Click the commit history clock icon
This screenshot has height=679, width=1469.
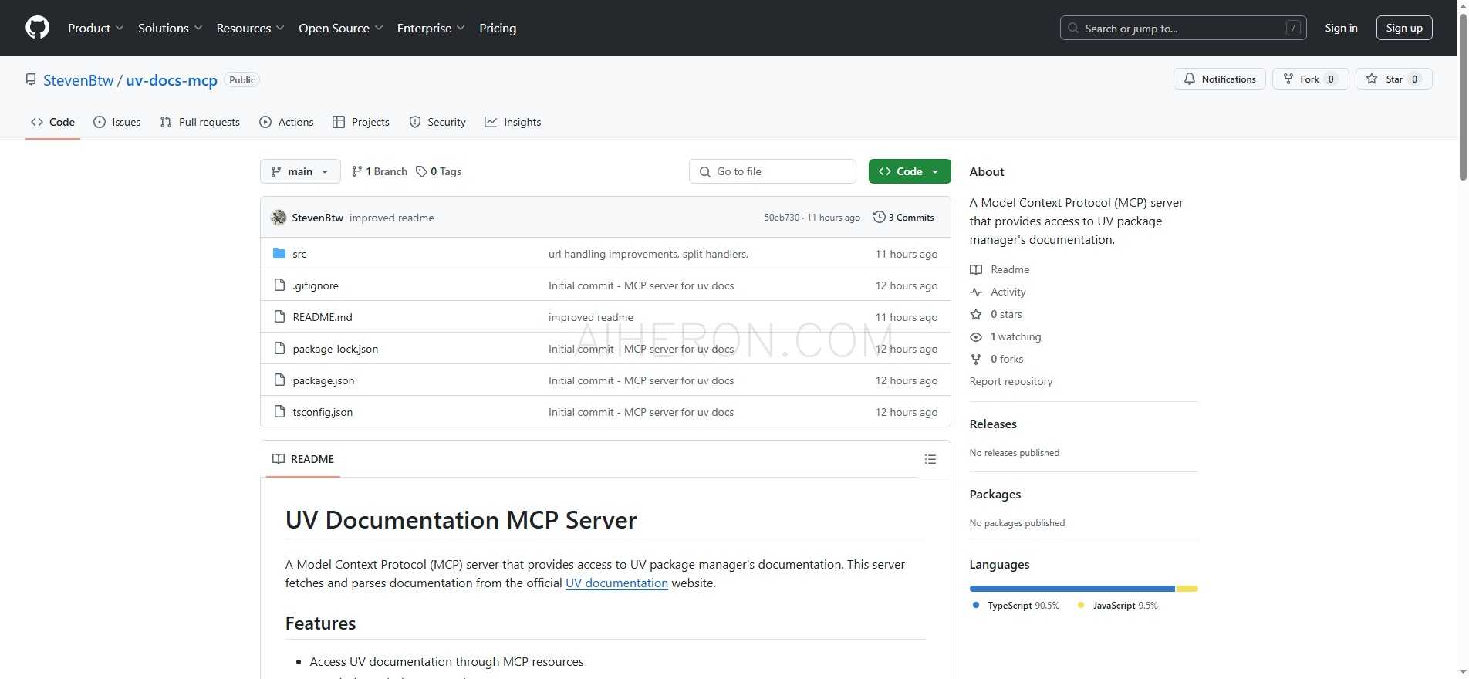click(x=879, y=217)
